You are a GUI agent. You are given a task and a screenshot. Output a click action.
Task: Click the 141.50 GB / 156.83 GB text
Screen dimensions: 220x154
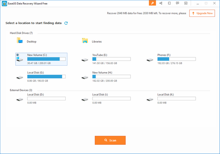pyautogui.click(x=104, y=63)
